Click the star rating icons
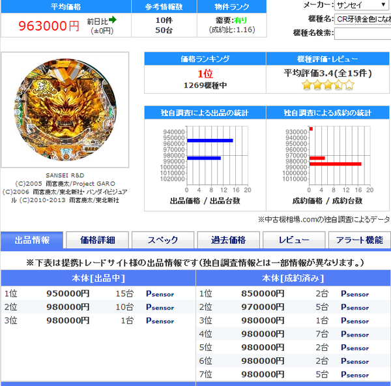Viewport: 391px width, 386px height. [x=328, y=85]
